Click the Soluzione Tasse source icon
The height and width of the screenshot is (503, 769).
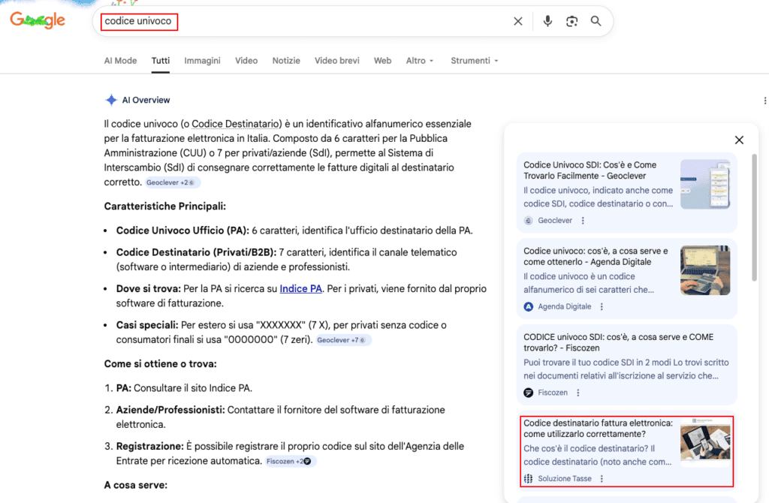coord(527,478)
